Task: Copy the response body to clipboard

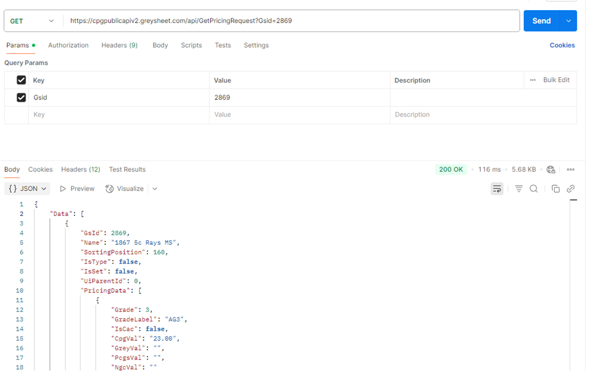Action: [x=555, y=188]
